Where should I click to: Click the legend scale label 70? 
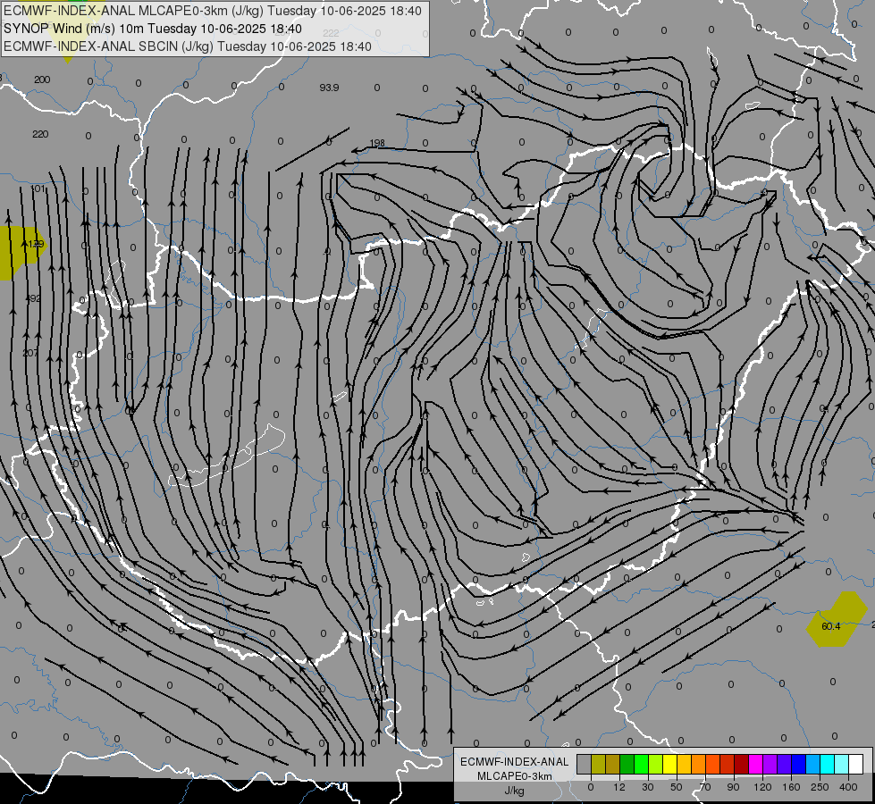point(705,787)
